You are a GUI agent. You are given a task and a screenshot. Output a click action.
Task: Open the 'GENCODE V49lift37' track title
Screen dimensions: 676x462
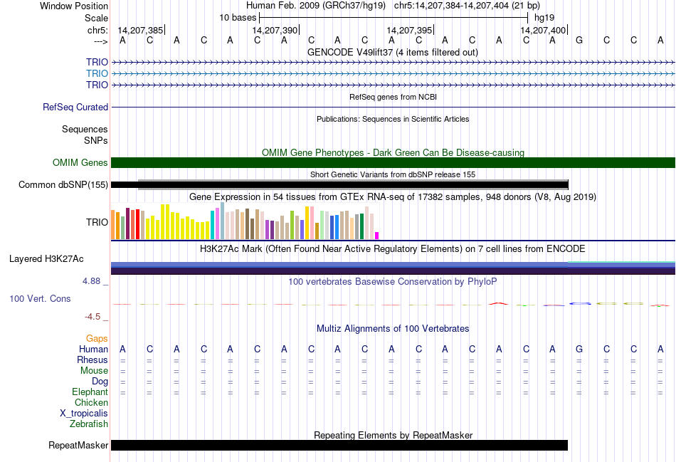click(392, 52)
